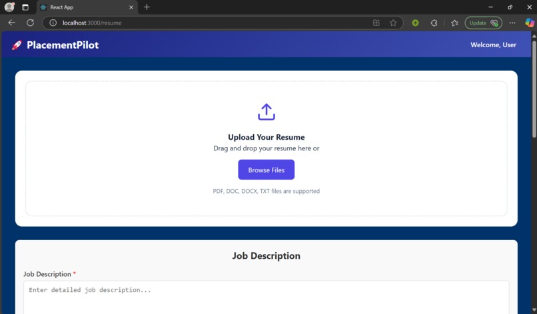Open the tab actions menu icon
The height and width of the screenshot is (314, 537).
[x=25, y=7]
